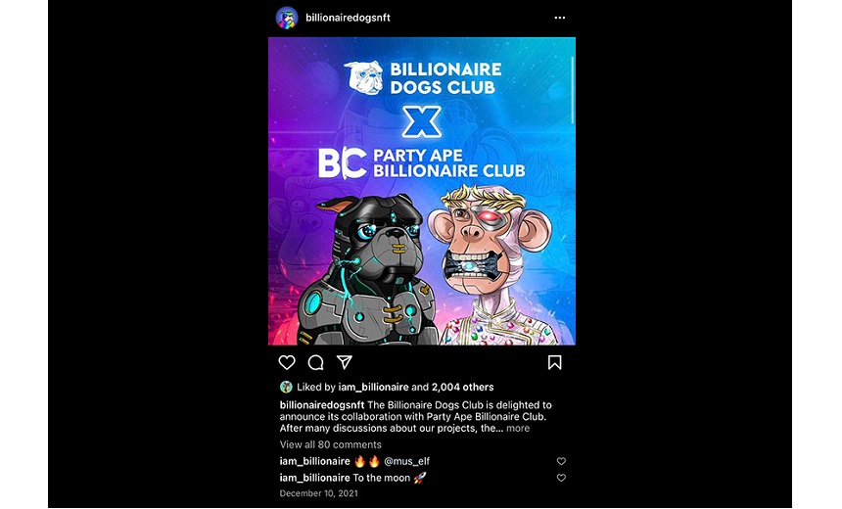842x509 pixels.
Task: Share the post with paper plane icon
Action: [345, 362]
